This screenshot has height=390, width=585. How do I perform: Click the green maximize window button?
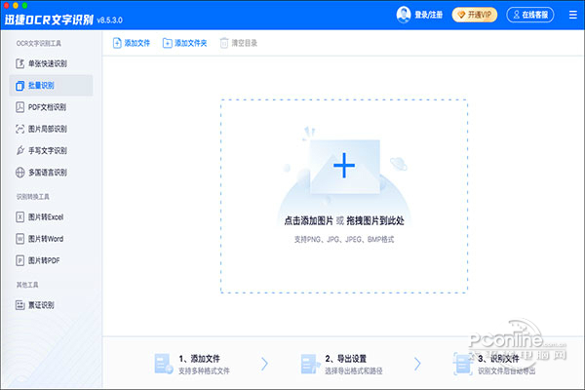25,5
